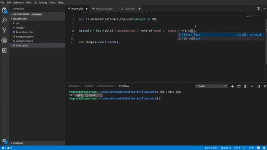Click in the terminal prompt line
The image size is (267, 150).
coord(115,98)
